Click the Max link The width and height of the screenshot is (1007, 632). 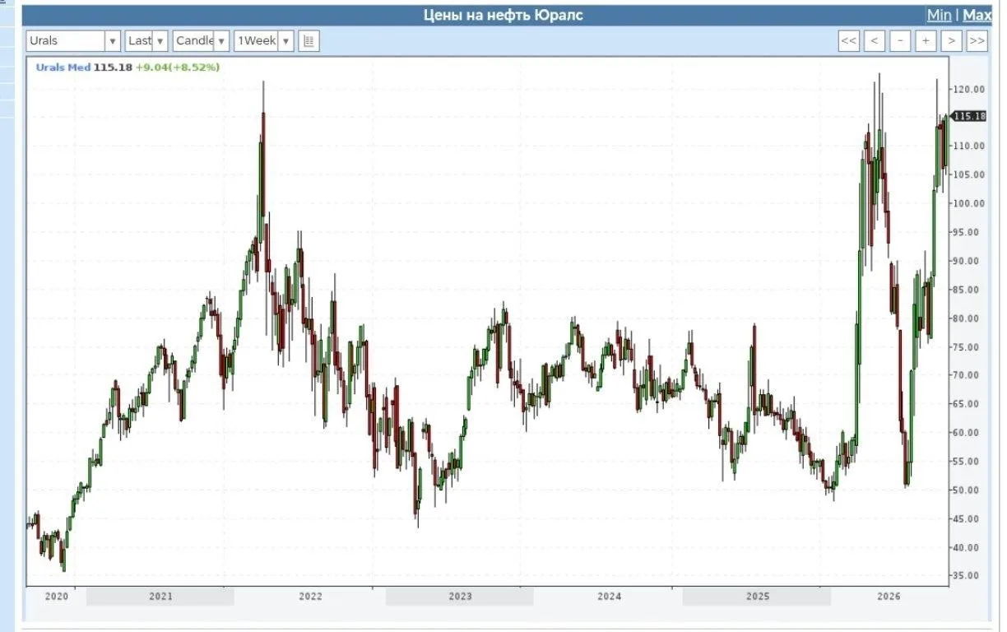(x=977, y=15)
